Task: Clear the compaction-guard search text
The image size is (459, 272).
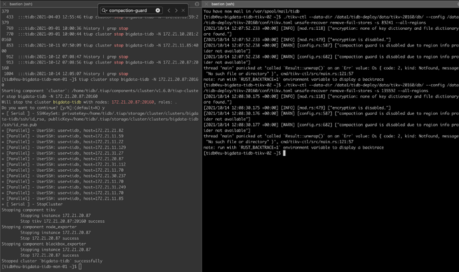Action: [158, 11]
